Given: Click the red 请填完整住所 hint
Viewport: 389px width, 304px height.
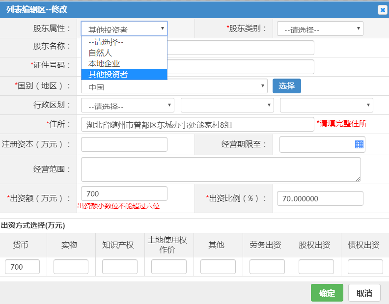Looking at the screenshot, I should [342, 124].
